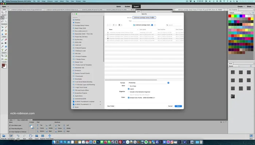Select the Quick Selection tool
Viewport: 255px width, 145px height.
tap(6, 21)
